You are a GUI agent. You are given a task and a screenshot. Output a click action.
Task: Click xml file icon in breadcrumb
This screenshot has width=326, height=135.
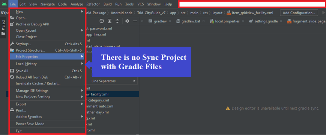click(229, 13)
